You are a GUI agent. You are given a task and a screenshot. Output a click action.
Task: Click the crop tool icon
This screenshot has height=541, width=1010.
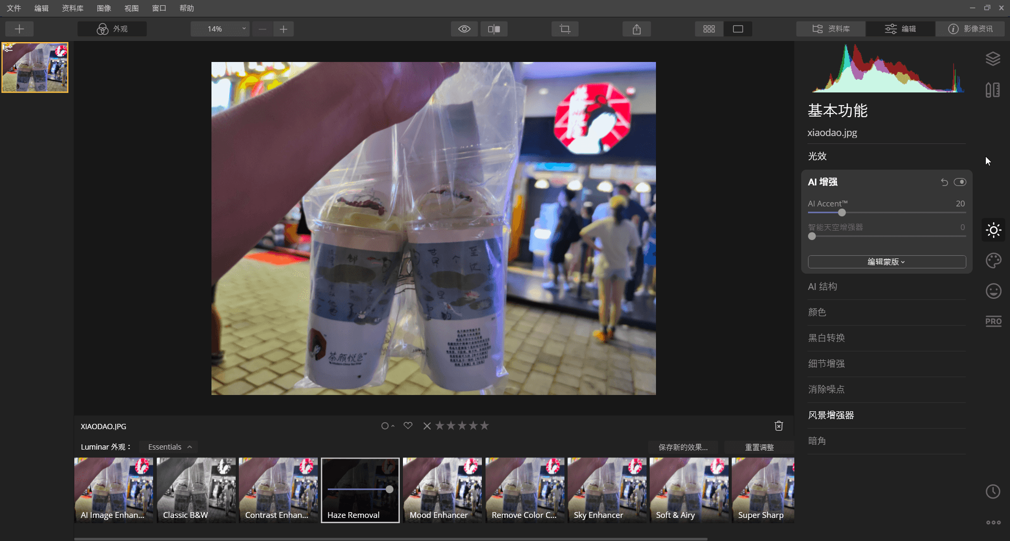tap(565, 29)
